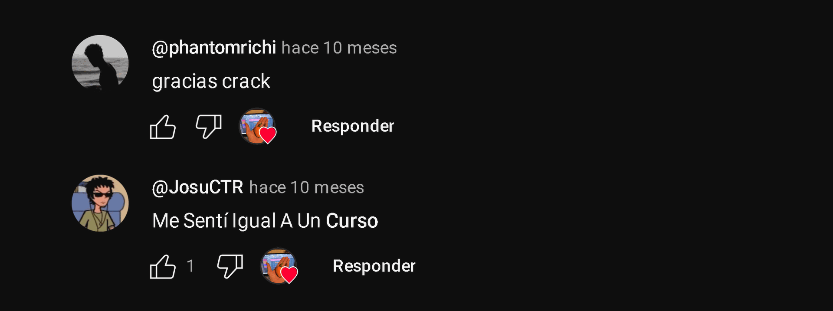Open the @phantomrichi username link
833x311 pixels.
click(214, 47)
